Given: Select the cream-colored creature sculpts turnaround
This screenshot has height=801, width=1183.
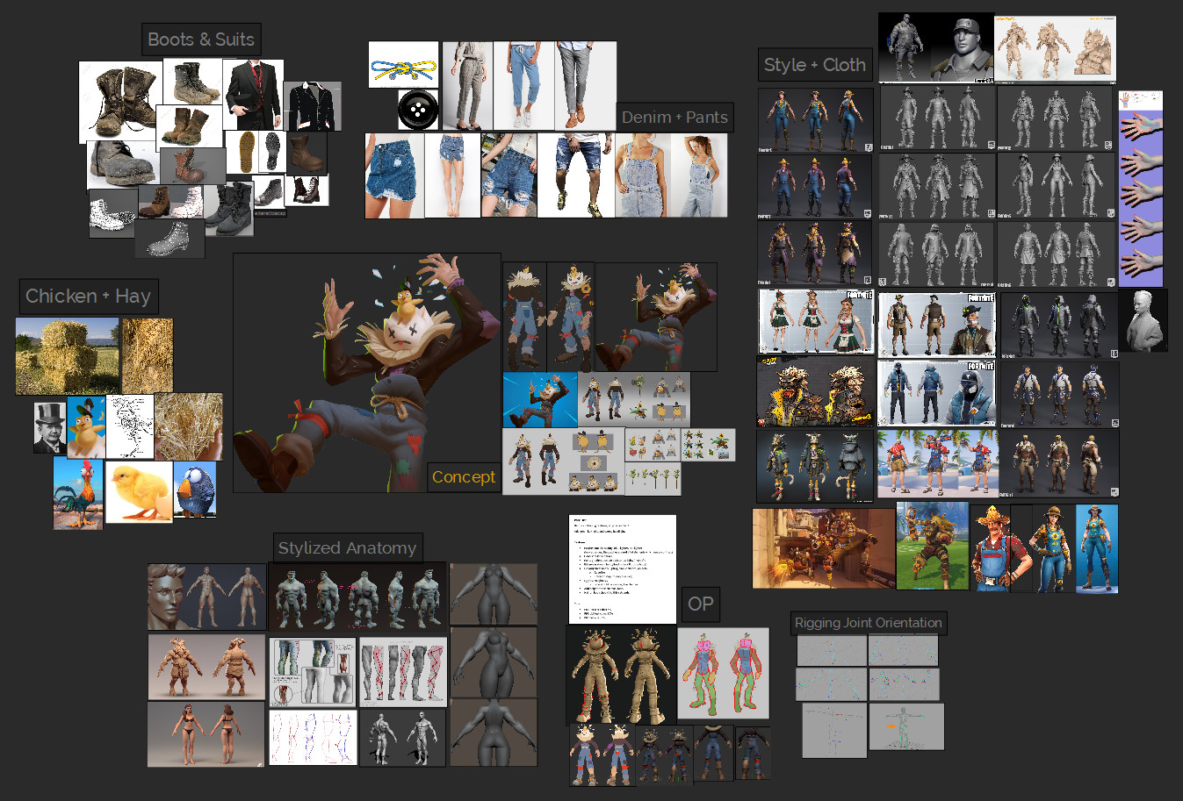Looking at the screenshot, I should coord(1055,49).
